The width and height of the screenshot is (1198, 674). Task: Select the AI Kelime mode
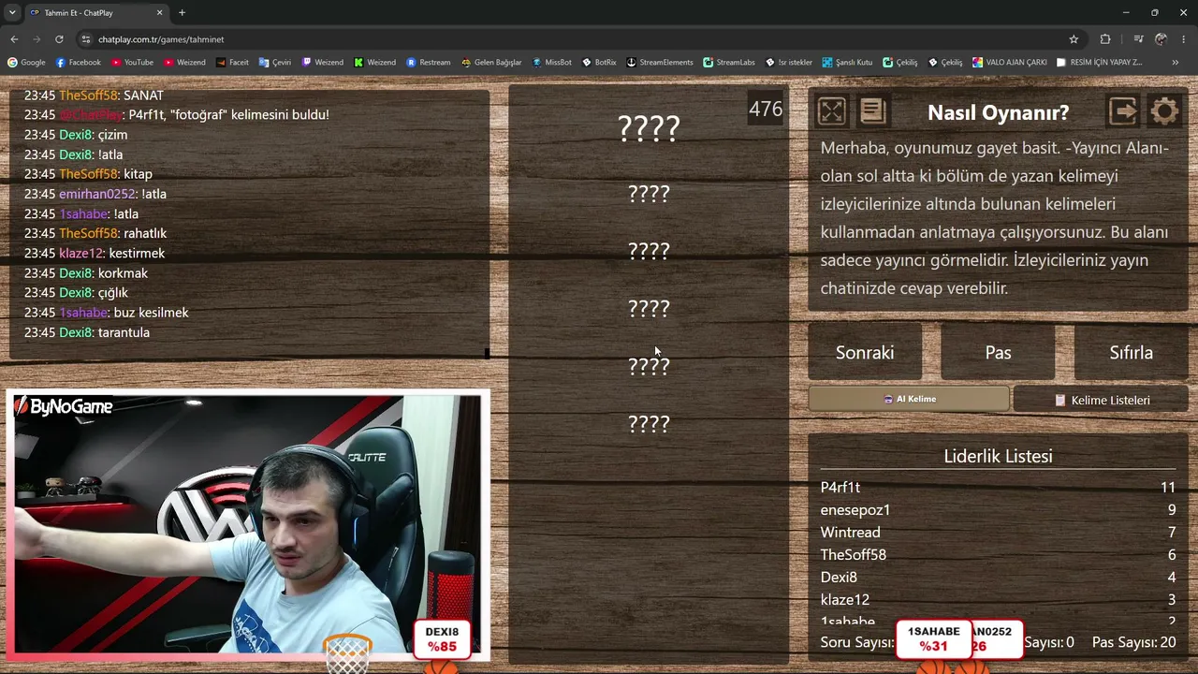pyautogui.click(x=909, y=399)
